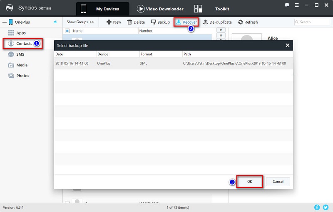
Task: Open the Toolkit tab
Action: pos(212,9)
